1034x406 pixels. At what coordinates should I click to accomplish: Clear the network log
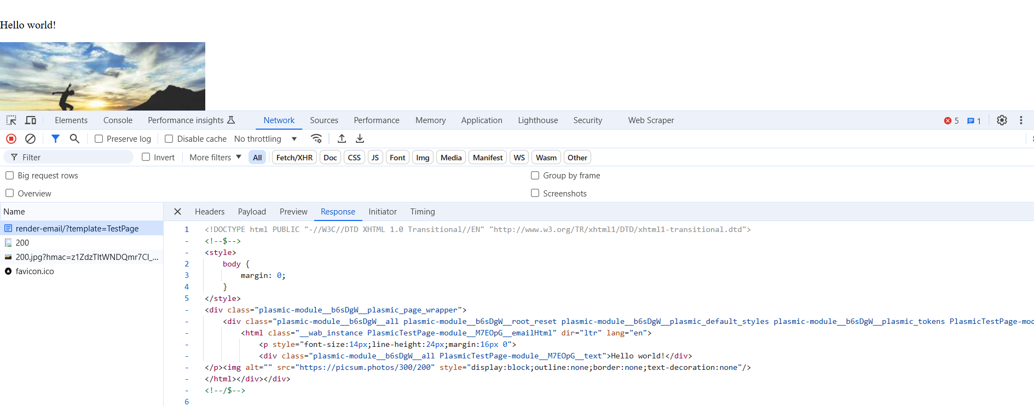click(31, 139)
